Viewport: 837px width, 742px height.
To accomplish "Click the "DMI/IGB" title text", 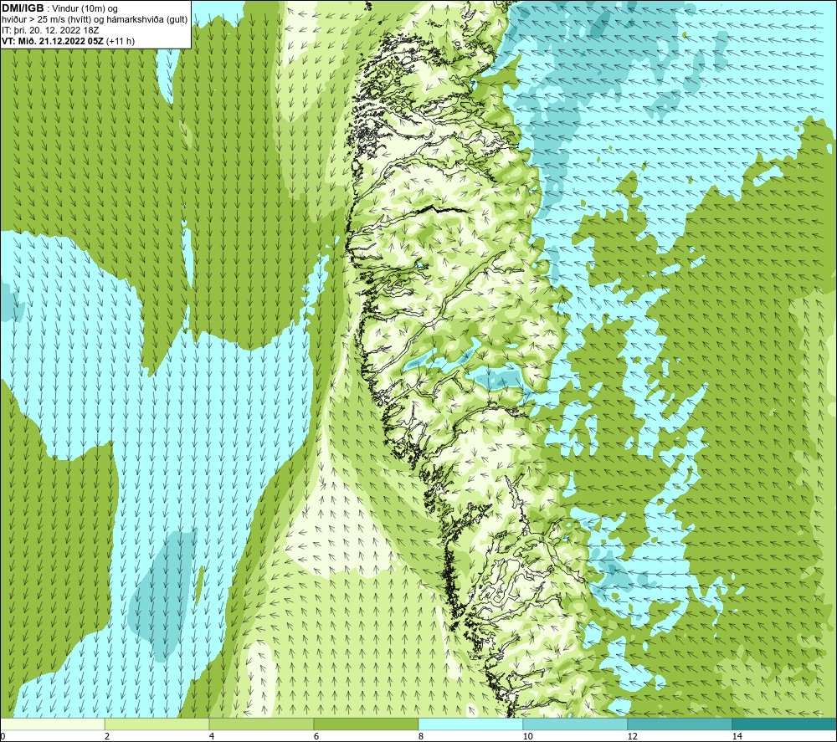I will pos(23,8).
